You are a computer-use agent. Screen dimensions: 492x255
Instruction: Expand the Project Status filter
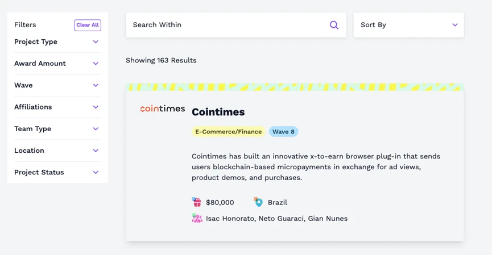[96, 173]
